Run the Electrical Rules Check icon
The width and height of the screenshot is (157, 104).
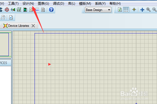(x=11, y=18)
